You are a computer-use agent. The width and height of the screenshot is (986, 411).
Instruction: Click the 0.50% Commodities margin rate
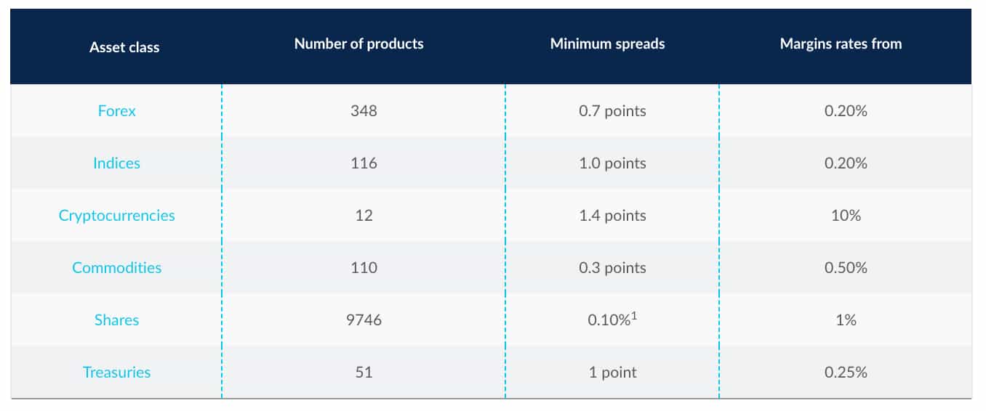[x=846, y=268]
